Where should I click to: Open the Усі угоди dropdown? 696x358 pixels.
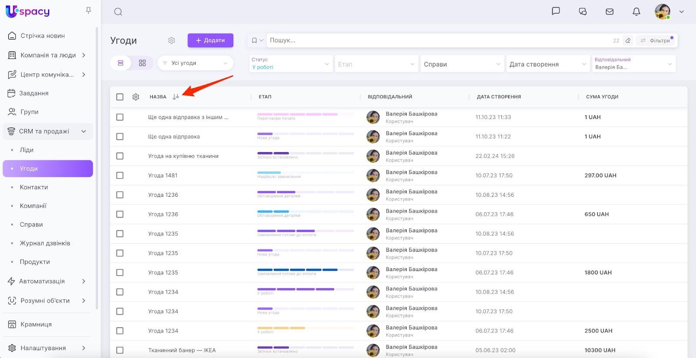(195, 63)
